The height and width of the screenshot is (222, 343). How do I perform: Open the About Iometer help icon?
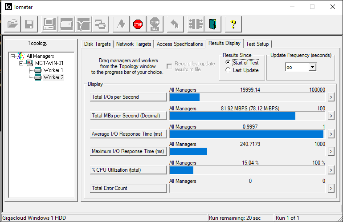[233, 24]
